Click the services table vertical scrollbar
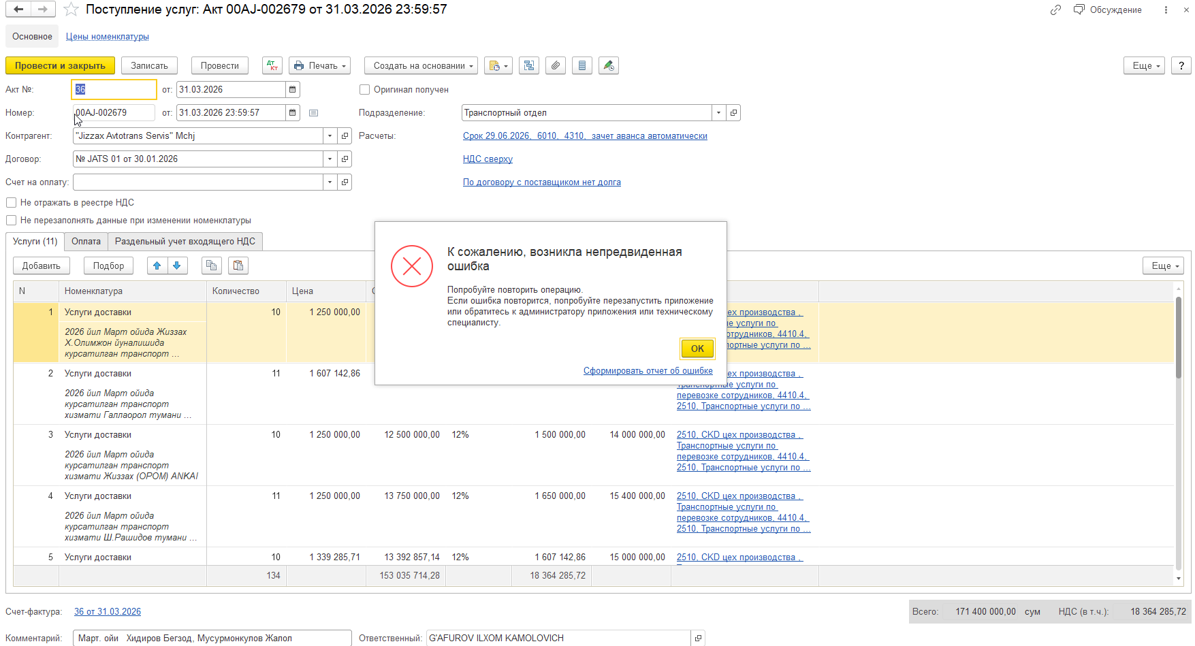The image size is (1195, 646). [1179, 338]
